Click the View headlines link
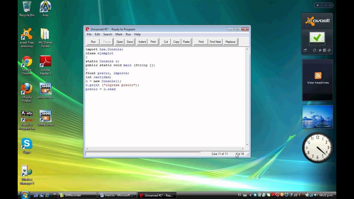This screenshot has height=199, width=354. pos(318,83)
